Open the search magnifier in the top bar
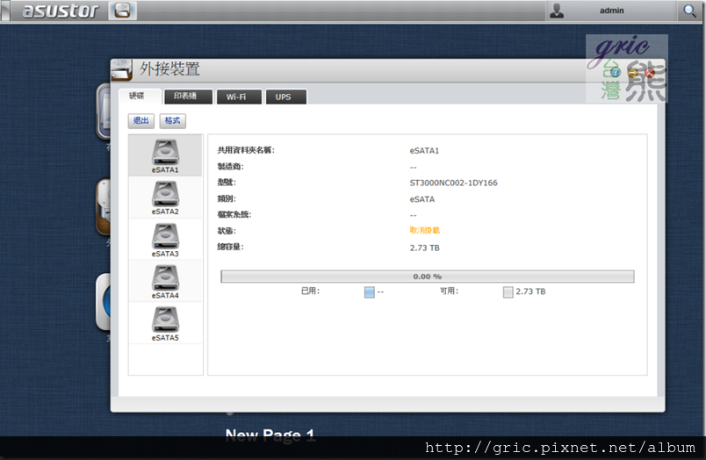The height and width of the screenshot is (460, 706). [689, 11]
